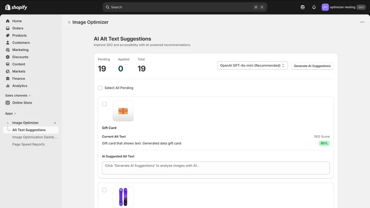Expand the Apps section
The image size is (370, 208).
pyautogui.click(x=11, y=113)
